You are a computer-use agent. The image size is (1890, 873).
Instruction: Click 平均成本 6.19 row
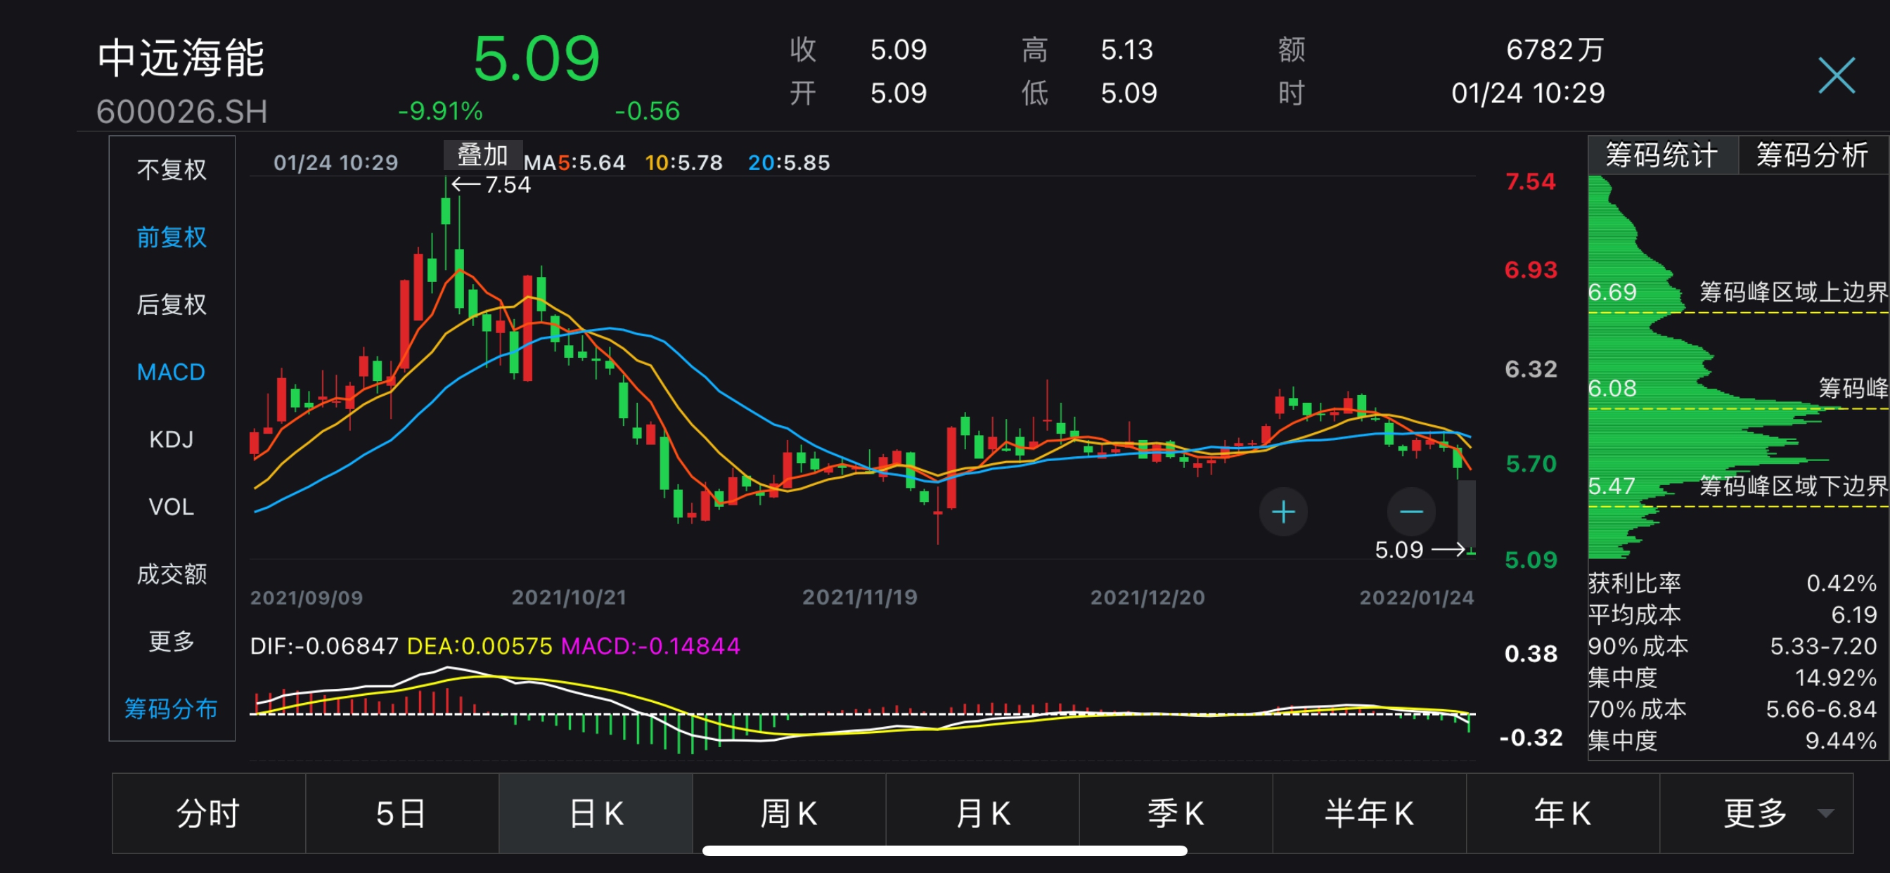[x=1732, y=615]
